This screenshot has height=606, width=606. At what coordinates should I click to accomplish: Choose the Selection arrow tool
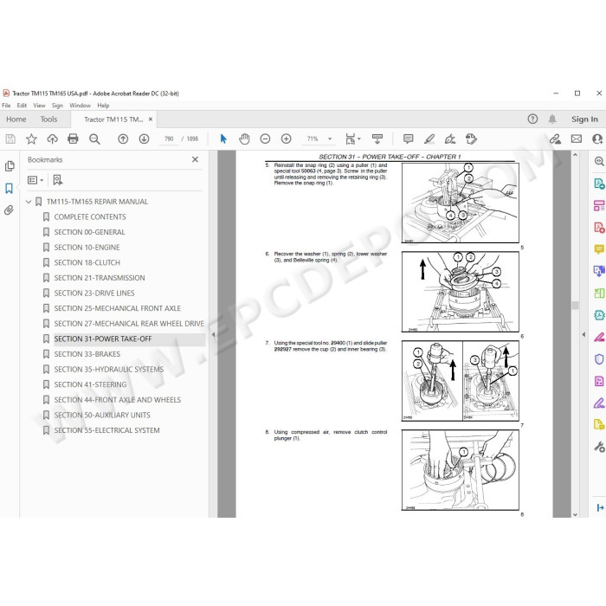pyautogui.click(x=223, y=139)
